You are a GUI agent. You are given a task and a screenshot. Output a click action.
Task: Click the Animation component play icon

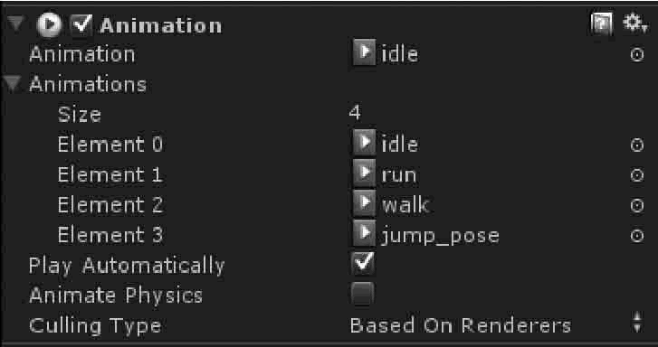[x=50, y=24]
